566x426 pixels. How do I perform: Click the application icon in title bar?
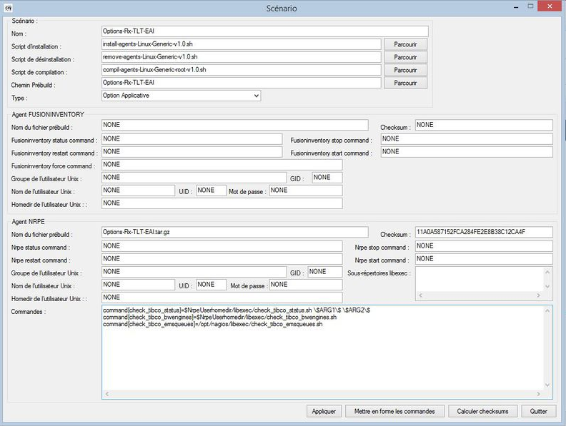click(8, 8)
